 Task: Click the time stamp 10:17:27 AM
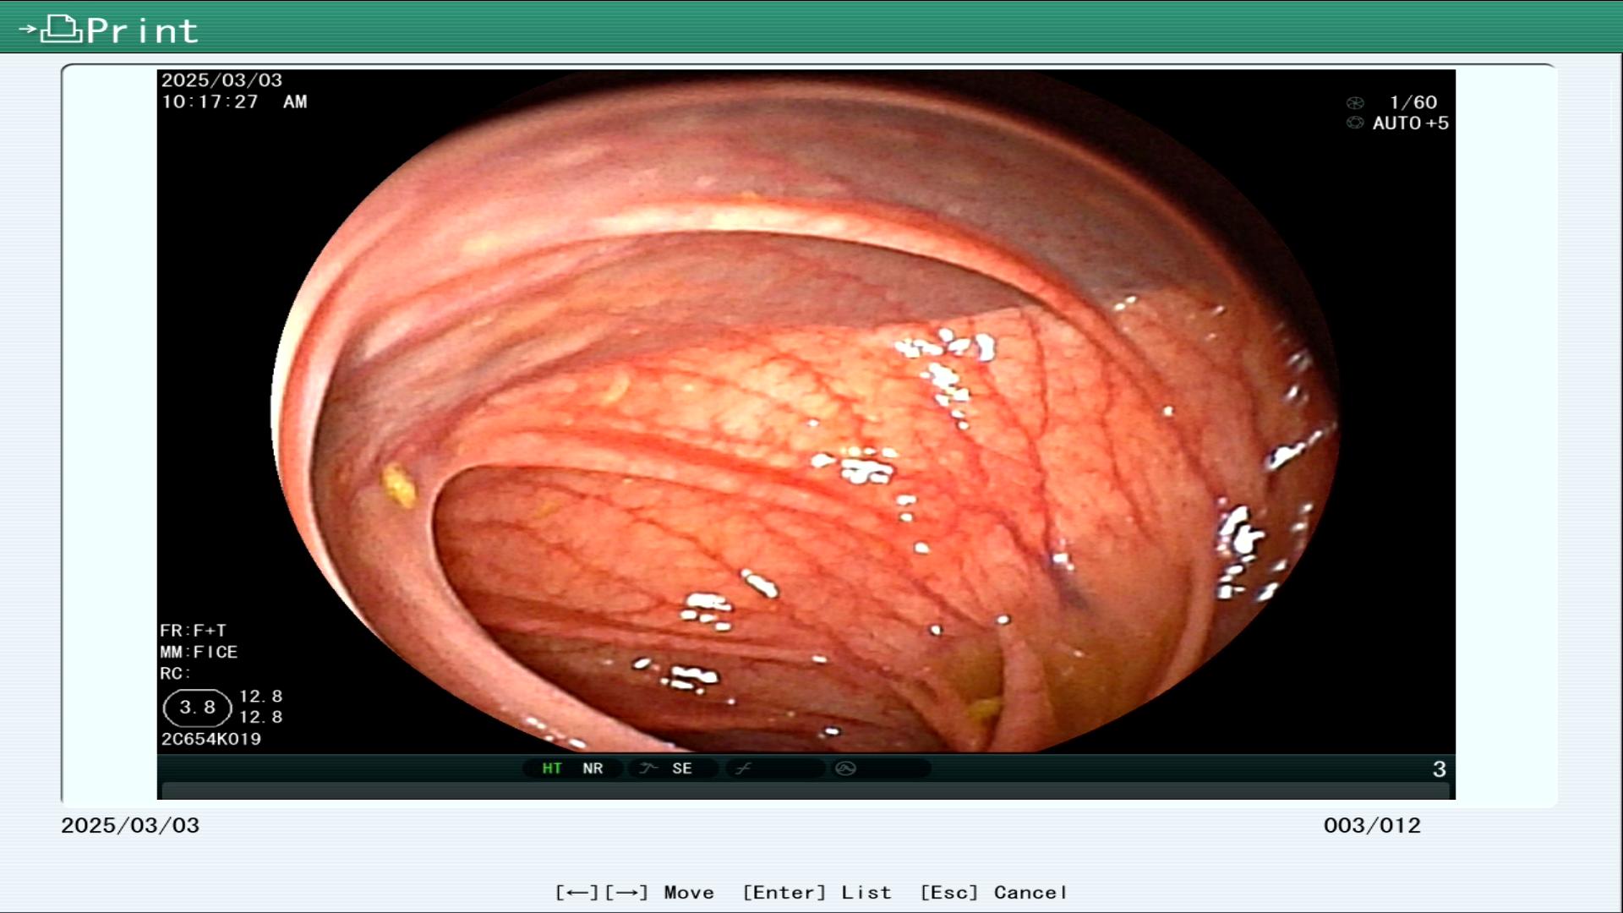(x=234, y=102)
